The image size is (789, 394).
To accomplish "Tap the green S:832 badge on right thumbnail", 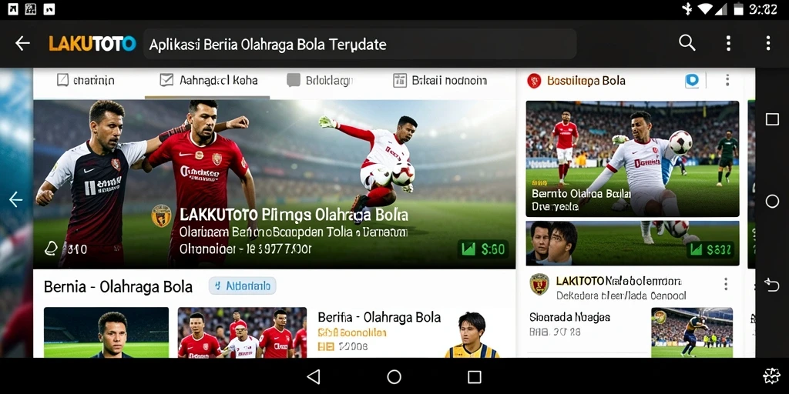I will (x=710, y=249).
